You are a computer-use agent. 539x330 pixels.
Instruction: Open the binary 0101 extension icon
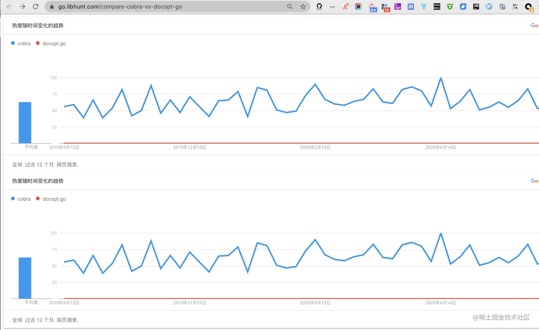pos(437,6)
